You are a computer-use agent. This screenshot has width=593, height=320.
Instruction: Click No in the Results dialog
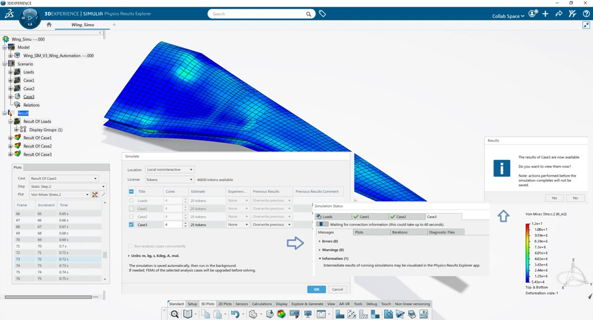[575, 198]
